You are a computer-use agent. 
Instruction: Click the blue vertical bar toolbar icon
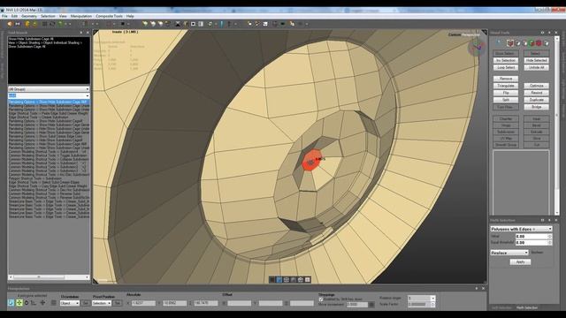tap(222, 24)
